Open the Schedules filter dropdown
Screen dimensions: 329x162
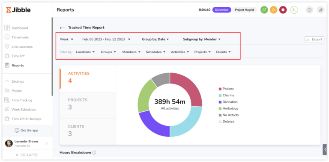click(x=156, y=52)
